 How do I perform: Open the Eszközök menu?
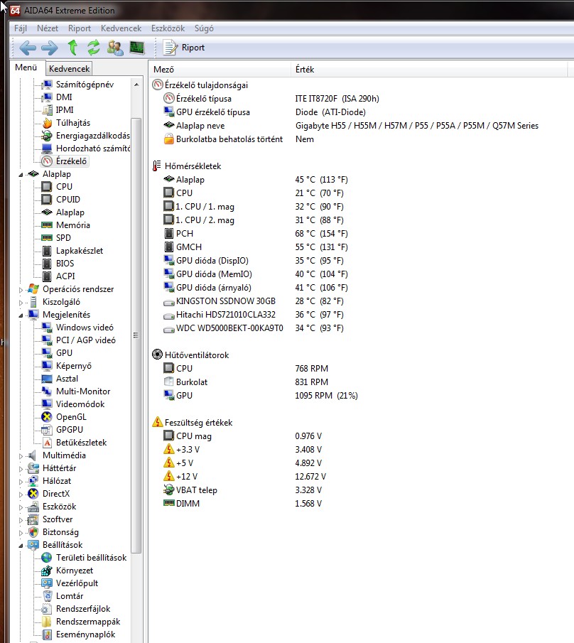tap(168, 28)
